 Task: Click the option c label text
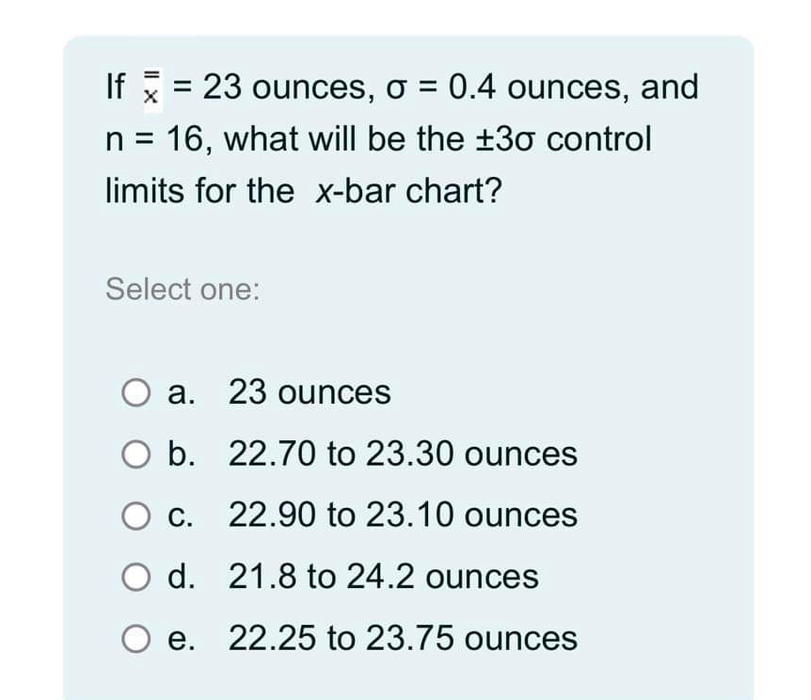click(183, 516)
